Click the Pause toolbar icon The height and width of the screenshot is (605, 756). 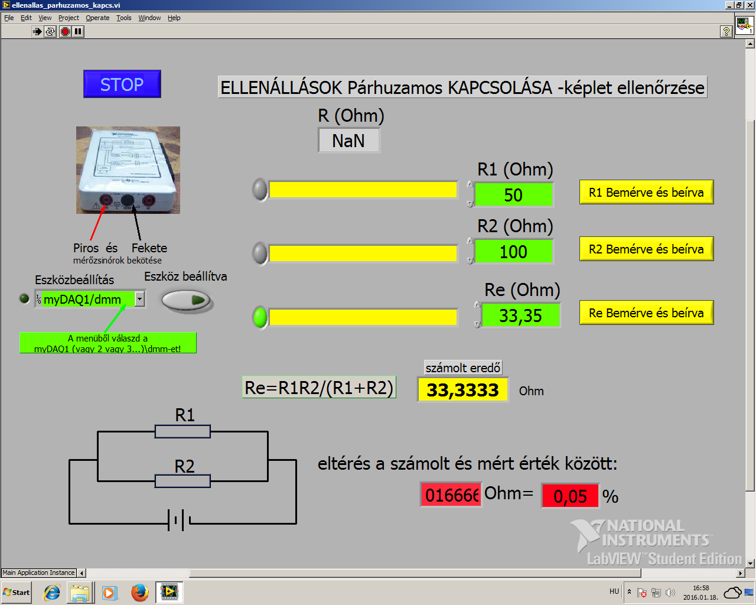click(x=79, y=31)
